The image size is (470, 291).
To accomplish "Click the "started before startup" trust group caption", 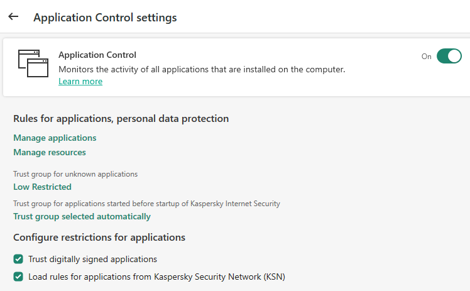I will 146,204.
